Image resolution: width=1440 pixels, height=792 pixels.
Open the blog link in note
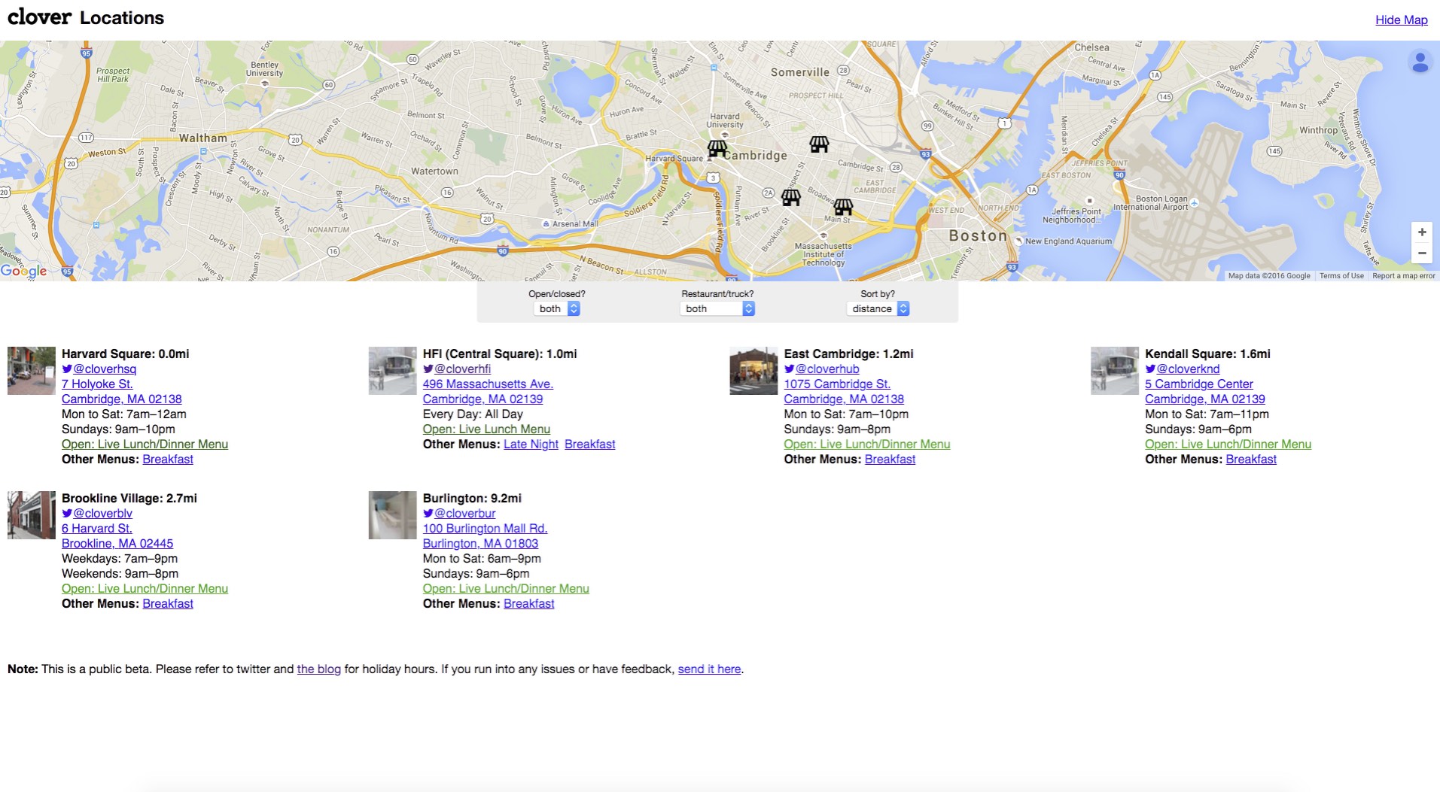319,669
